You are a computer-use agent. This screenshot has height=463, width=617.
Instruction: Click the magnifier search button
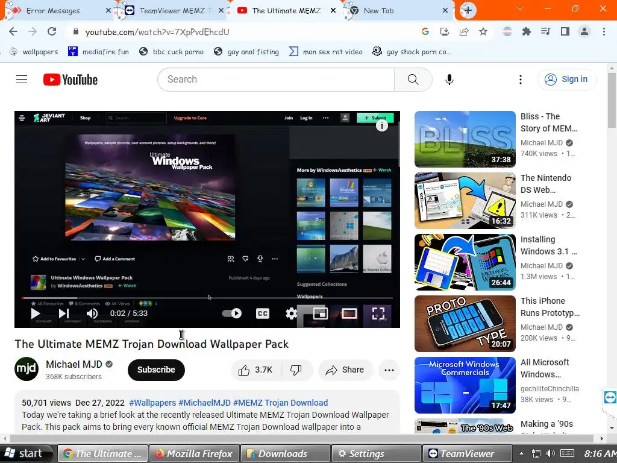pyautogui.click(x=413, y=80)
